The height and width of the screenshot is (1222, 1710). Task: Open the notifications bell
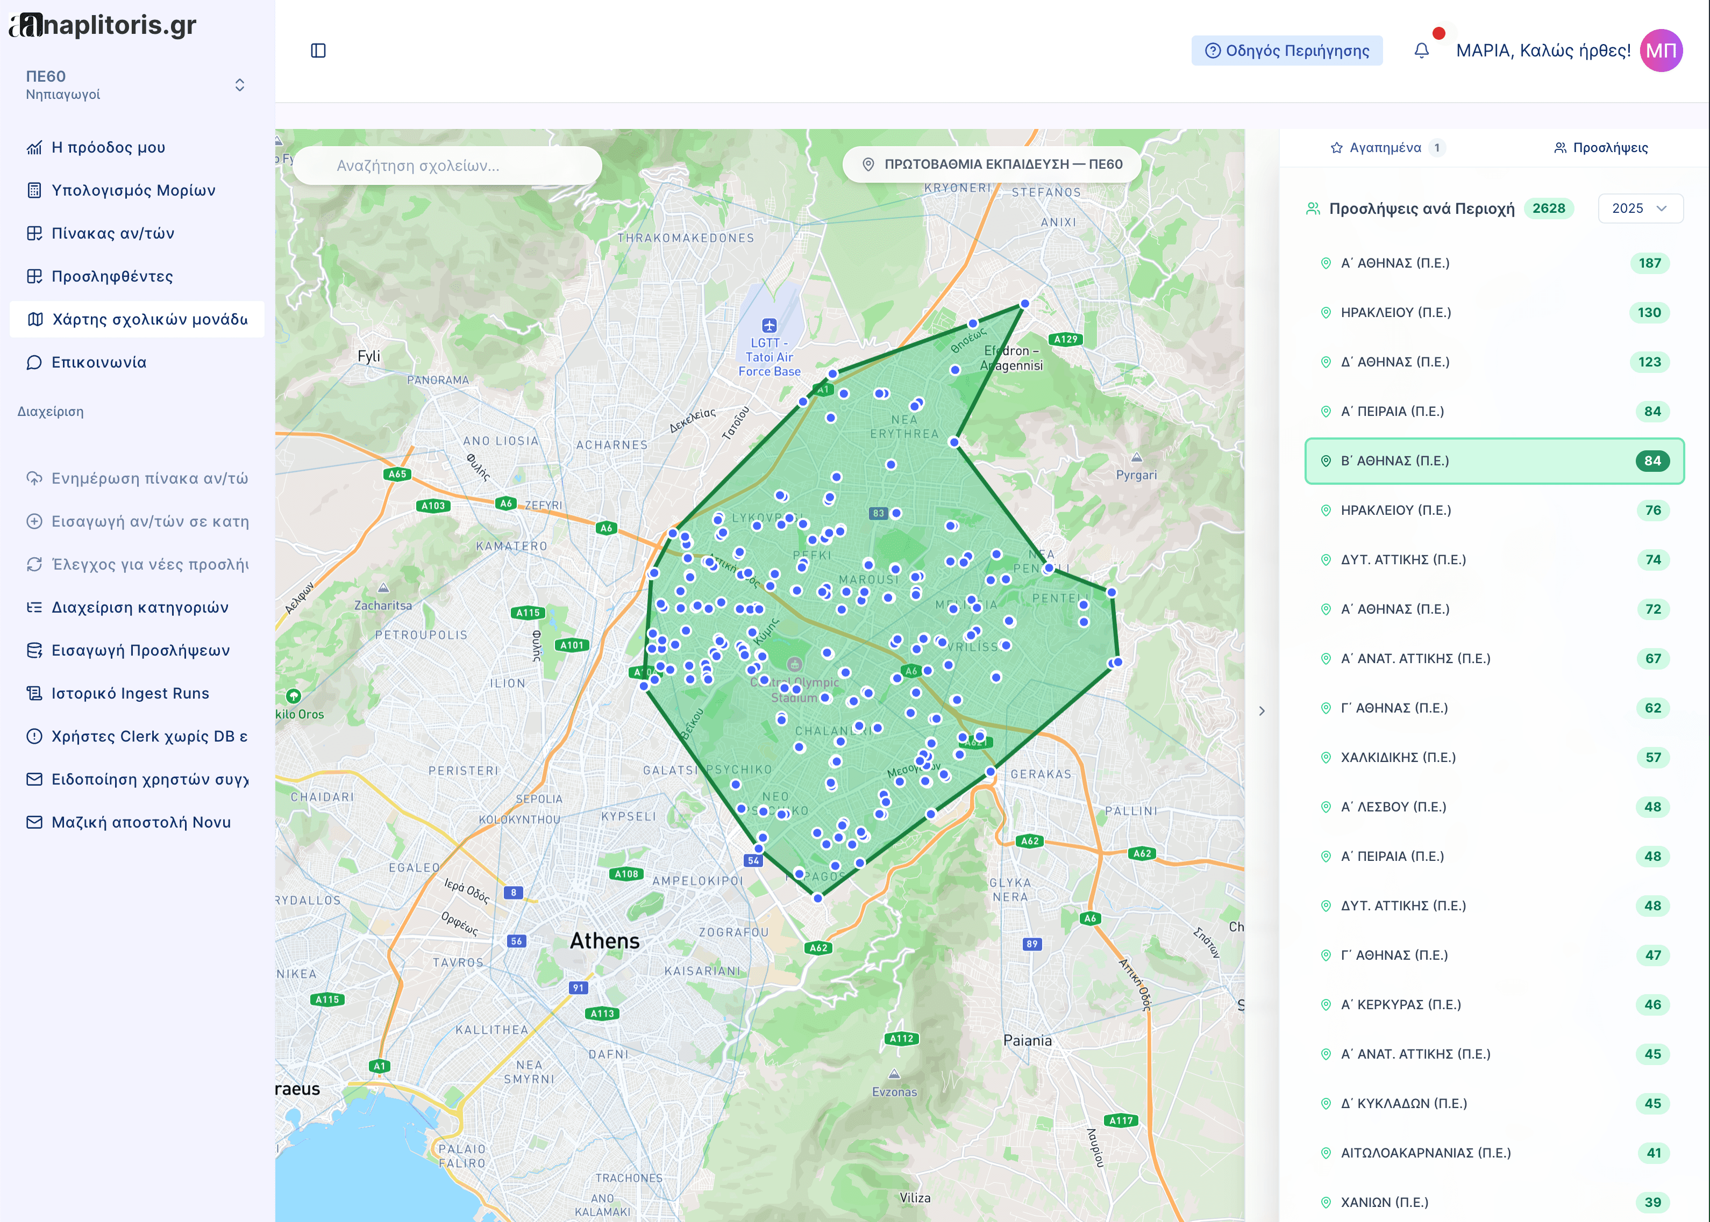tap(1422, 51)
